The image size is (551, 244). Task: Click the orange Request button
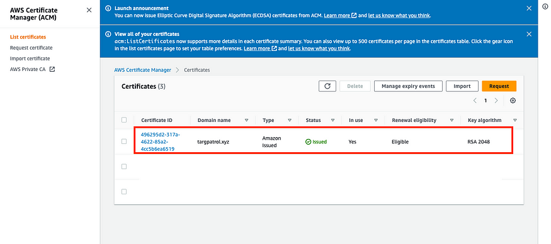pos(499,86)
